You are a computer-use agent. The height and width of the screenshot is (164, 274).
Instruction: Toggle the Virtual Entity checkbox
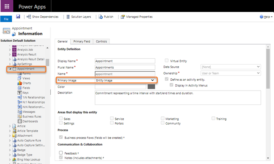coord(167,60)
